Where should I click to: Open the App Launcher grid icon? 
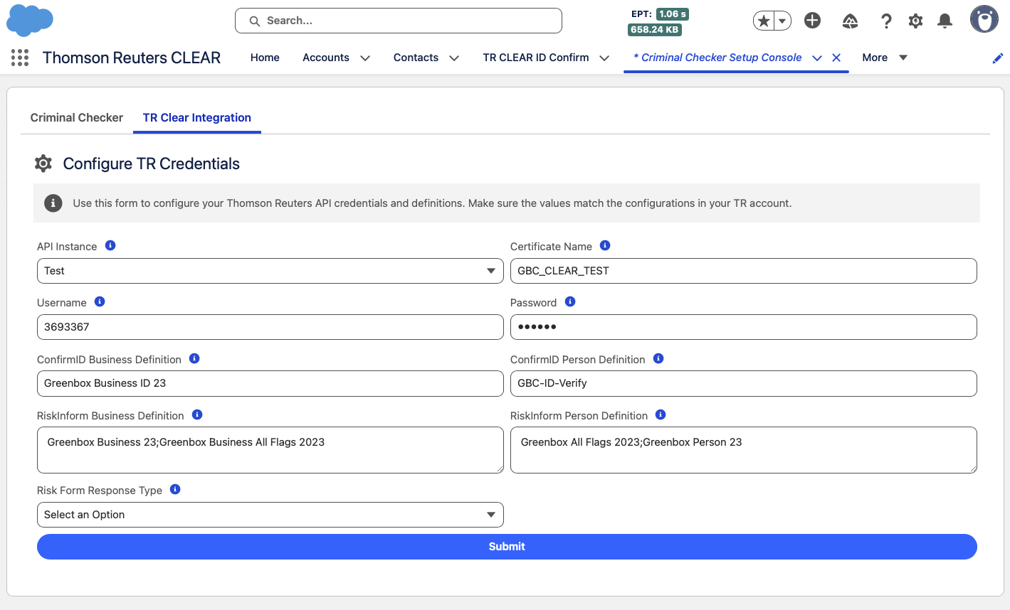coord(20,58)
